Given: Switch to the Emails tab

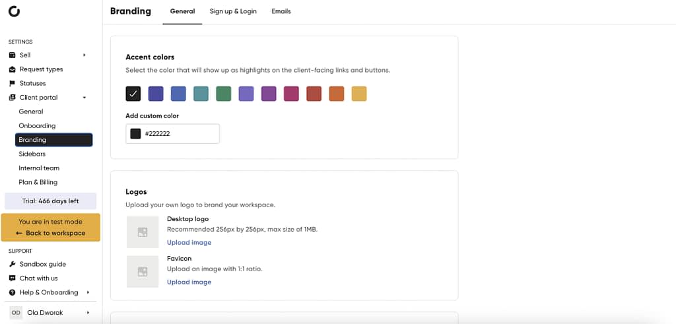Looking at the screenshot, I should (281, 12).
